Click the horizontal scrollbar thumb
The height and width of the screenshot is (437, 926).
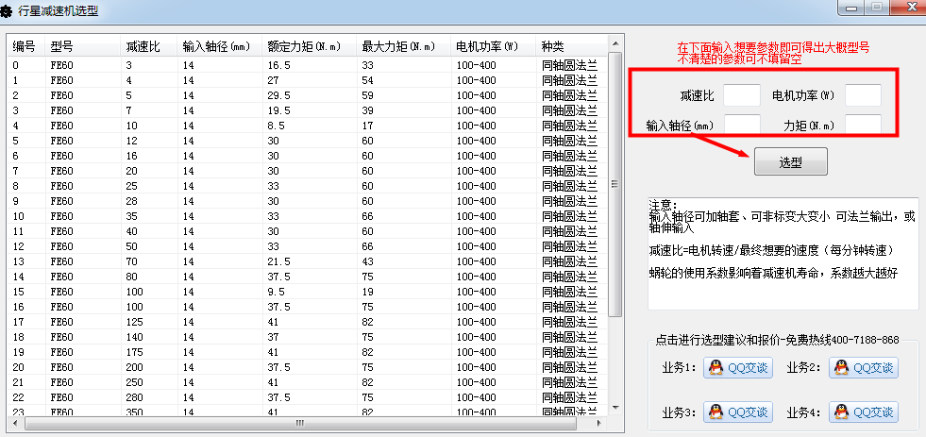300,423
